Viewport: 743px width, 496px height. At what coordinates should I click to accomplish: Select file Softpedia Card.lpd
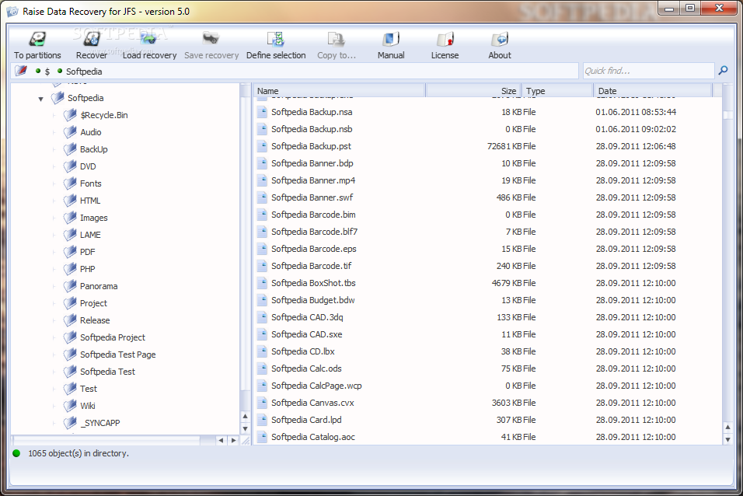pyautogui.click(x=306, y=420)
